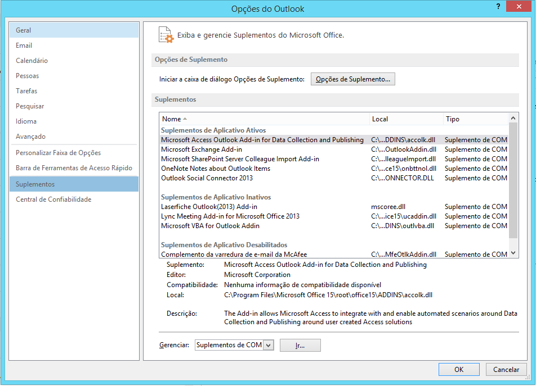Switch to the Avançado category
The image size is (536, 386).
[30, 137]
